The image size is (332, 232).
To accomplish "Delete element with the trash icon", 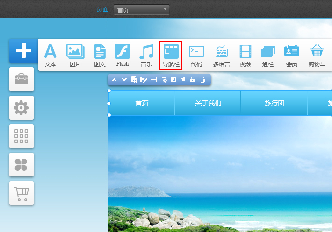I will pos(202,80).
